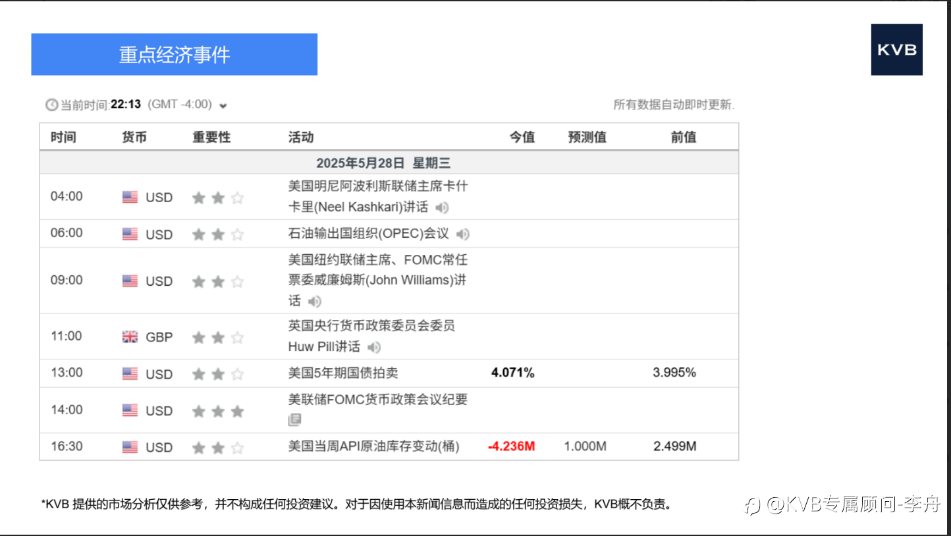Click speaker icon for OPEC meeting

(x=463, y=234)
